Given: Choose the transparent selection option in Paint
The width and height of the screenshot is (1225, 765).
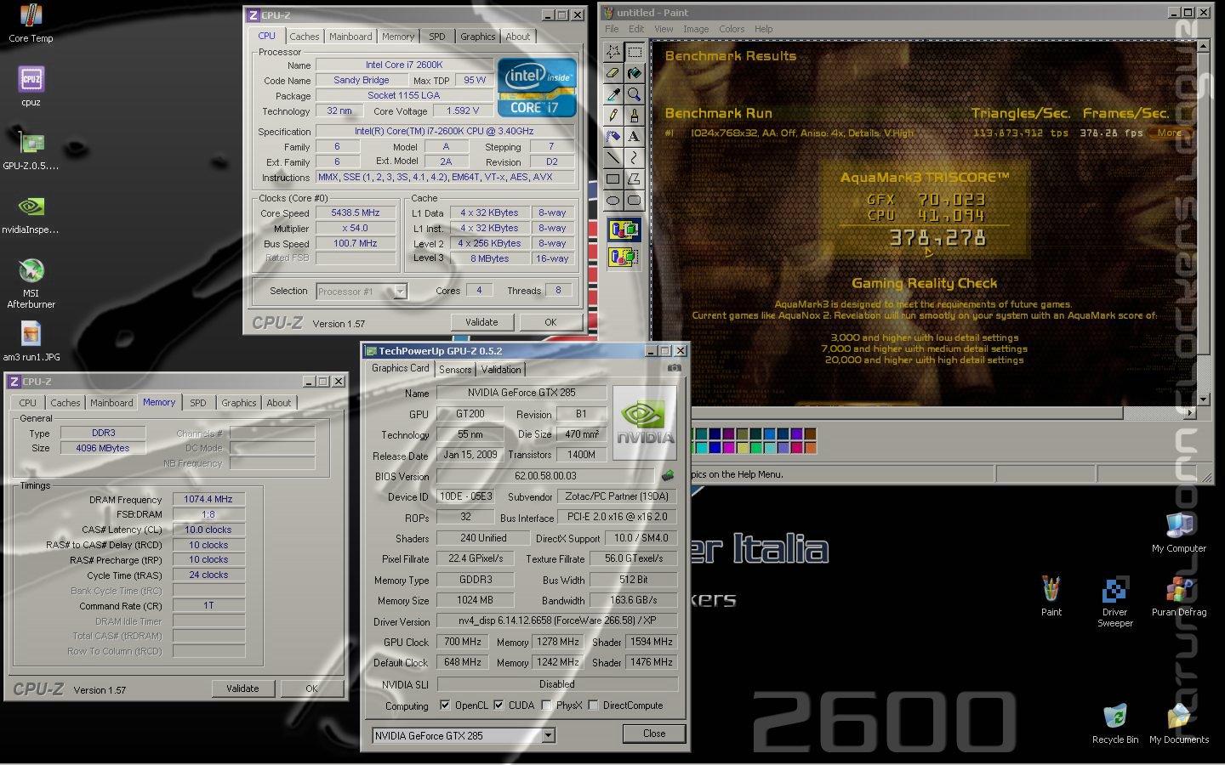Looking at the screenshot, I should click(624, 256).
